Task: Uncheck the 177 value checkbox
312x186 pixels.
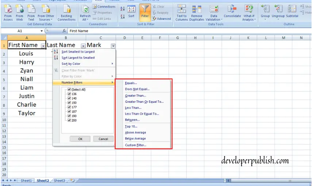Action: click(69, 107)
